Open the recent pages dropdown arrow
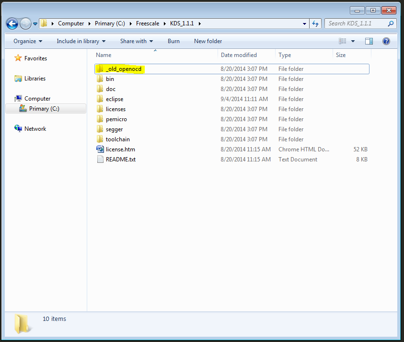Image resolution: width=404 pixels, height=342 pixels. pos(35,24)
